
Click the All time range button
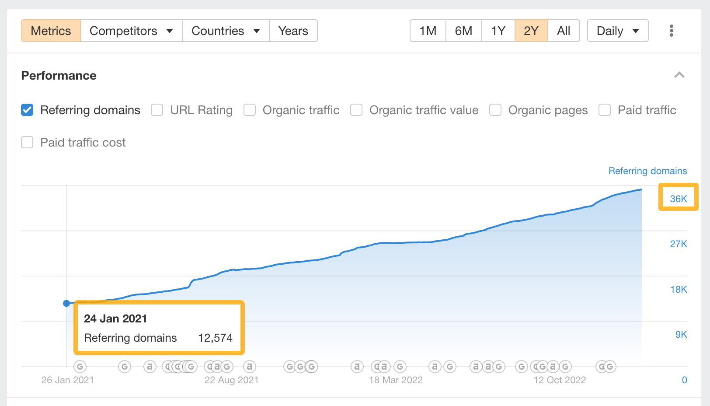pos(564,31)
